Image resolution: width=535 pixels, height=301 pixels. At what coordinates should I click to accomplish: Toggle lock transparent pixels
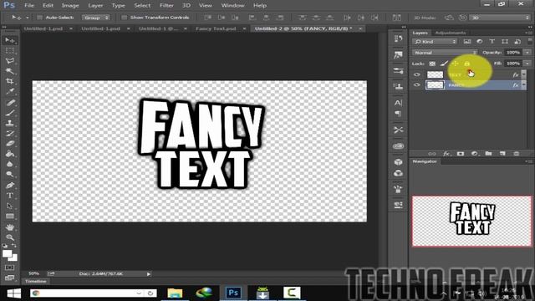click(x=432, y=64)
